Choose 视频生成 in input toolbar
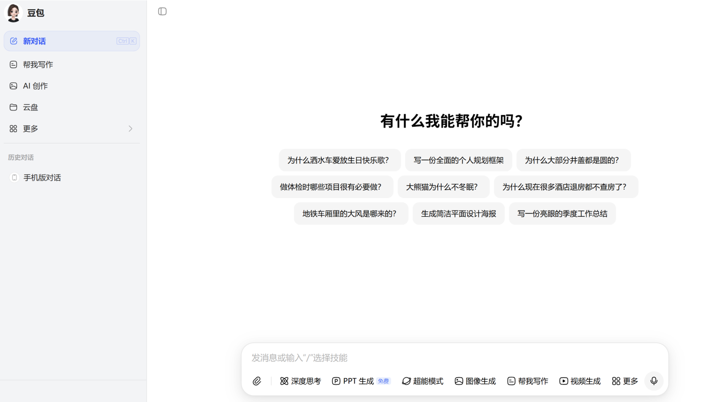712x402 pixels. [580, 381]
